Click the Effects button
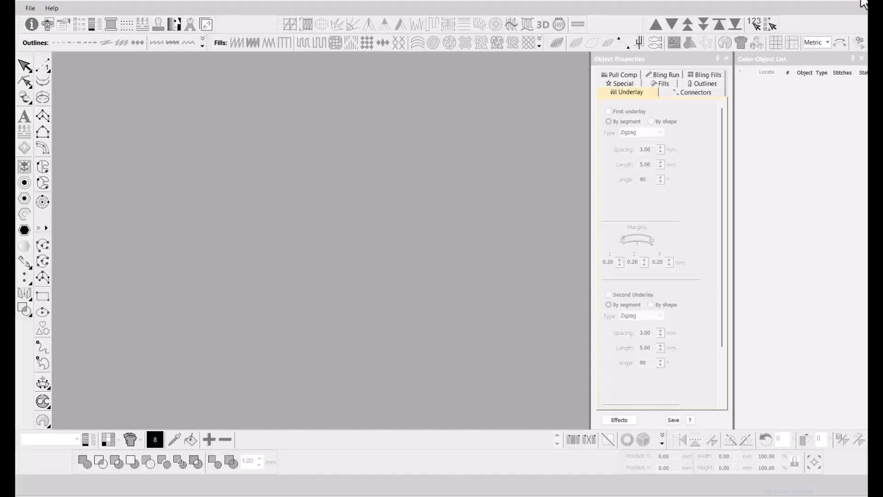883x497 pixels. (619, 420)
